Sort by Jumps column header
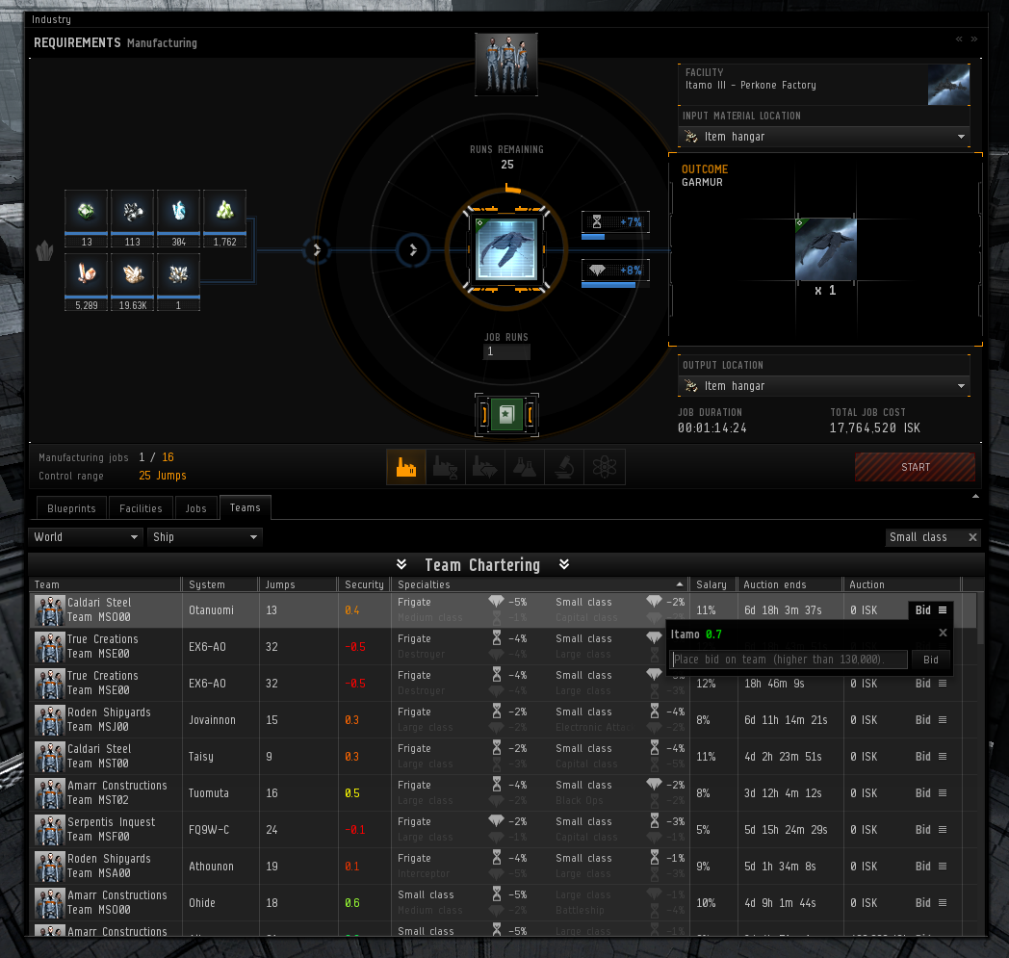Image resolution: width=1009 pixels, height=958 pixels. click(298, 584)
